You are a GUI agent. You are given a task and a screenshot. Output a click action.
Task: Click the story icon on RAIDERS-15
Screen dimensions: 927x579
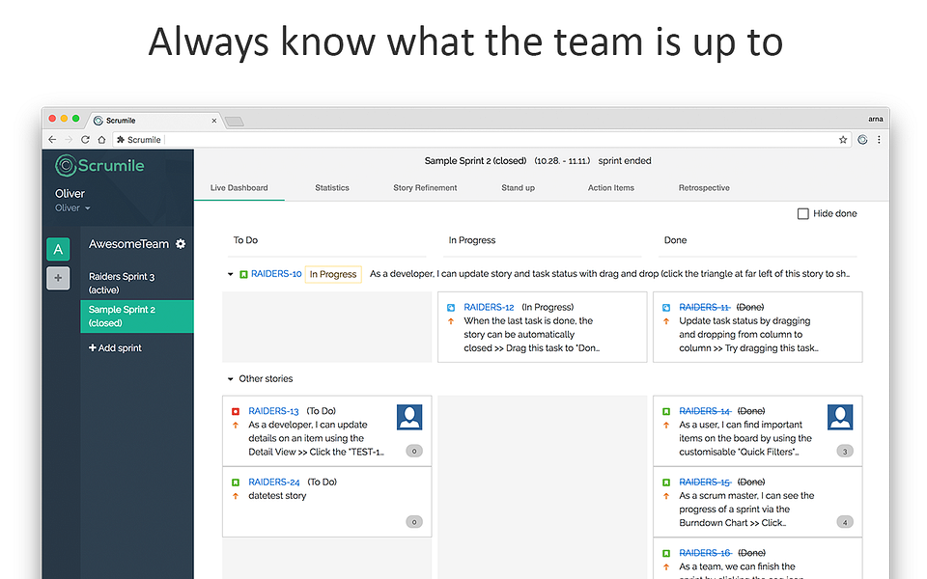(666, 482)
